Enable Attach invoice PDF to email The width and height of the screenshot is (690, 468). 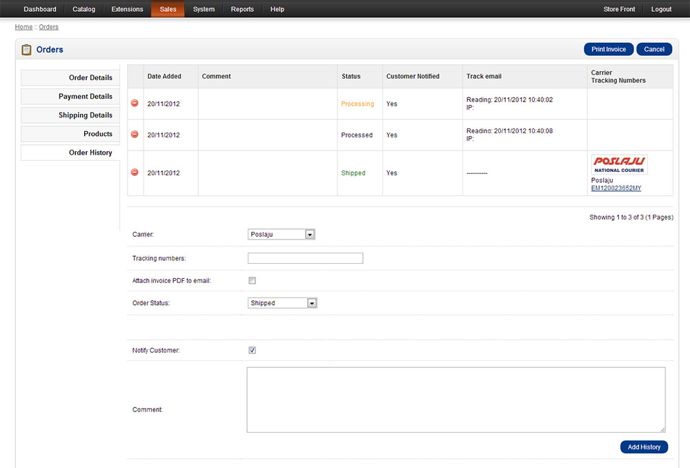click(252, 280)
